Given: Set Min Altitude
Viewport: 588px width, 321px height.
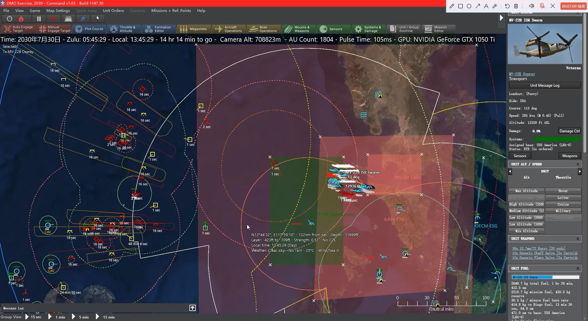Looking at the screenshot, I should point(526,231).
